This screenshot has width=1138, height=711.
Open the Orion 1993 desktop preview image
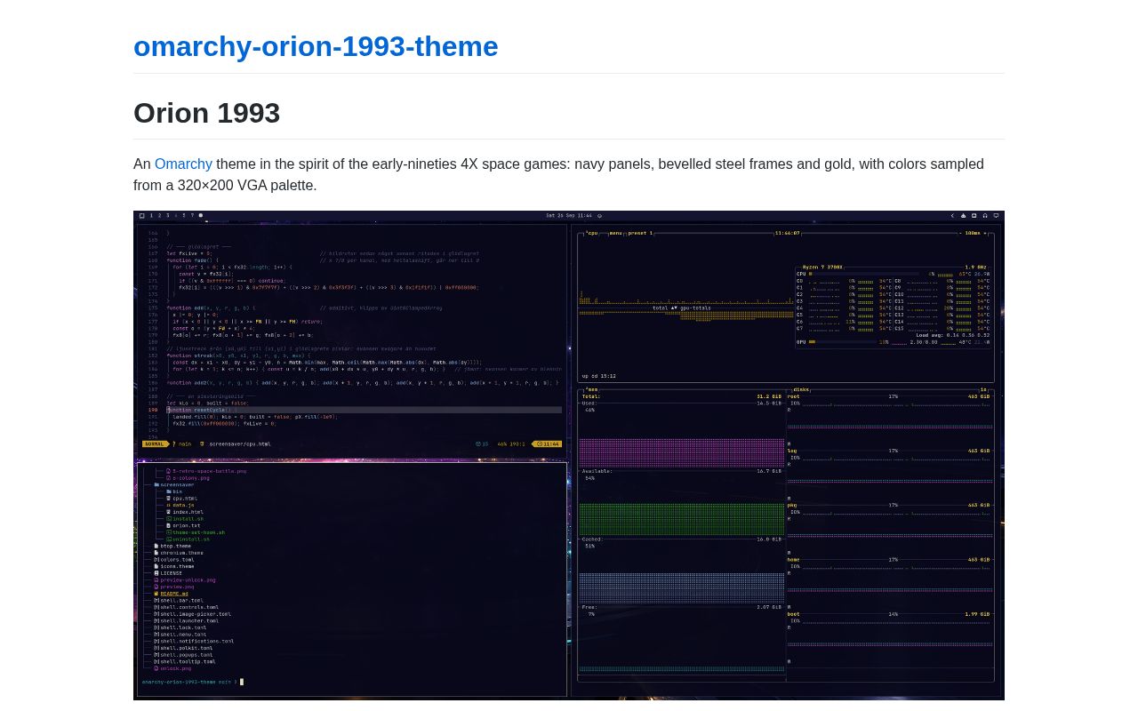coord(569,455)
